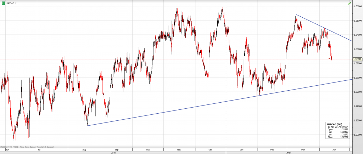
Task: Select the current price tag 1.32287
Action: 357,59
